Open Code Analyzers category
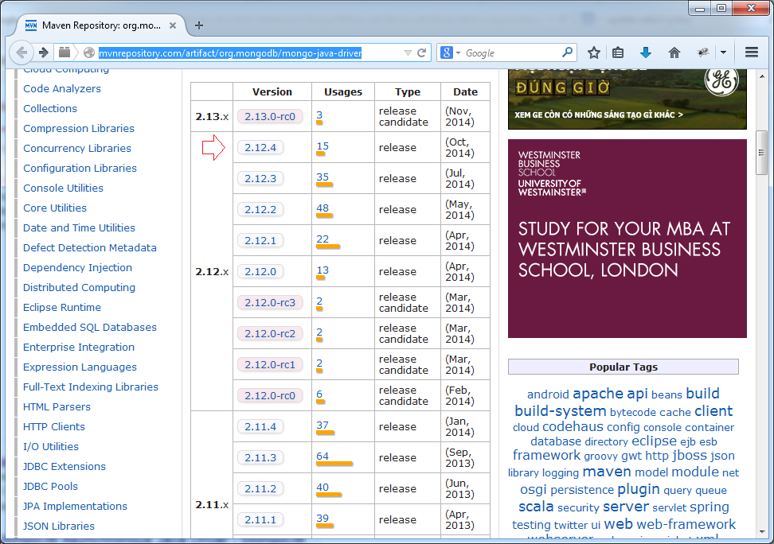Viewport: 774px width, 544px height. pos(62,89)
